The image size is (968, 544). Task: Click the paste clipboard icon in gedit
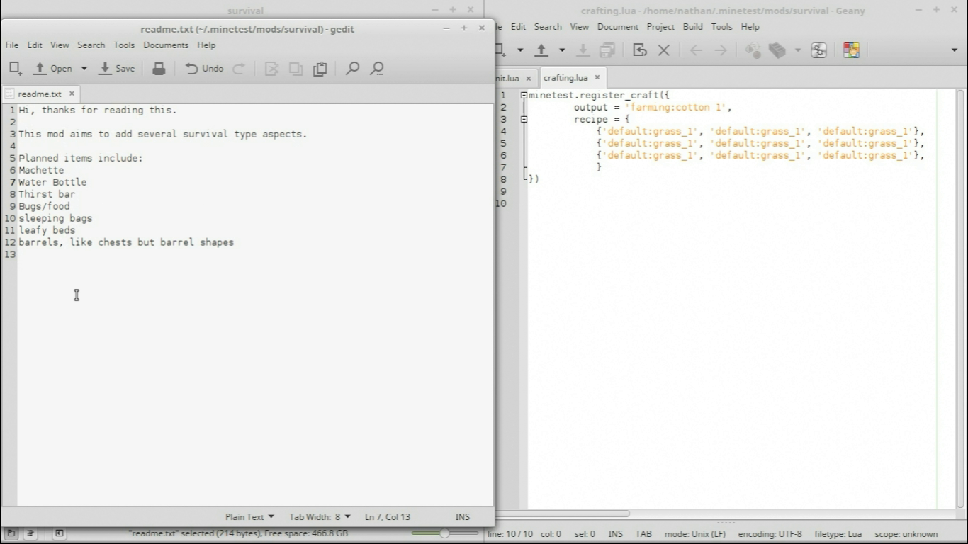320,69
